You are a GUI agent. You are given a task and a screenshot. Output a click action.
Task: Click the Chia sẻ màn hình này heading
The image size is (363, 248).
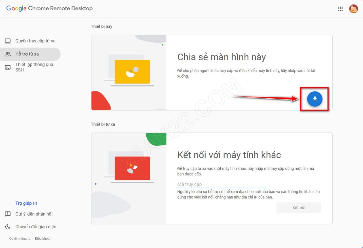(x=221, y=57)
